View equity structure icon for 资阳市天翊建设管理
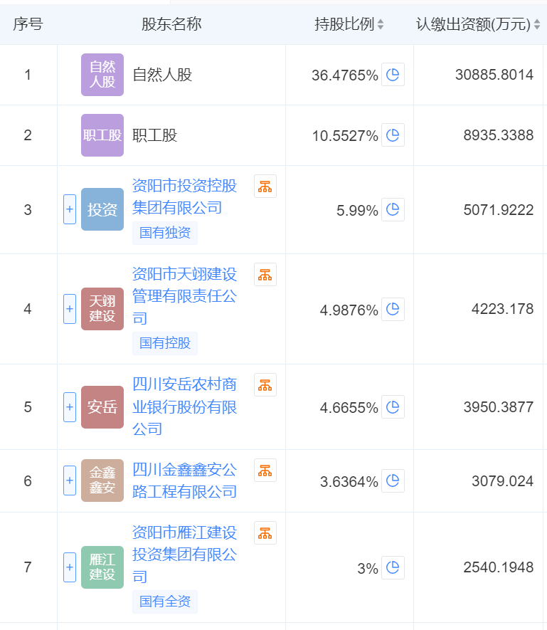 (265, 275)
